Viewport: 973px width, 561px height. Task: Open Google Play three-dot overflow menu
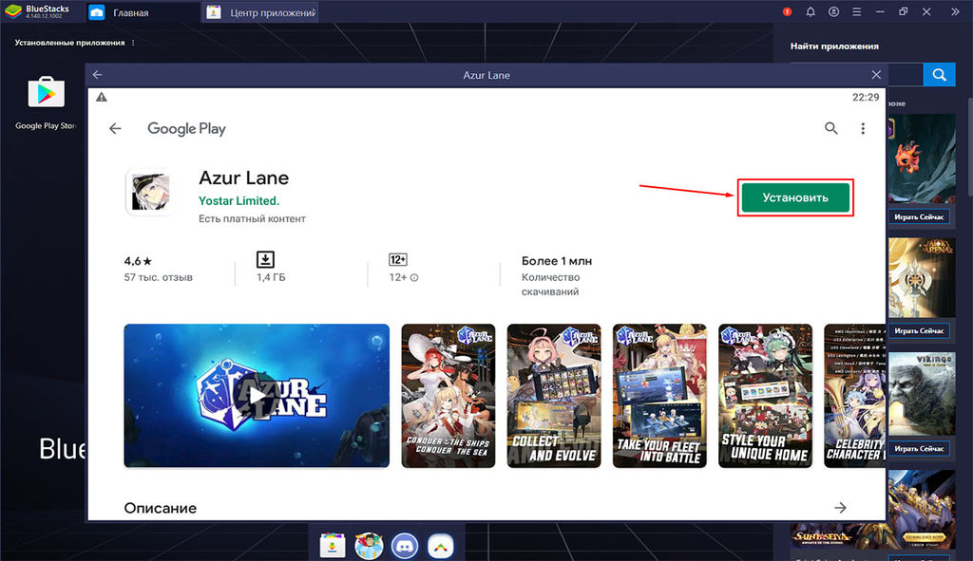click(863, 128)
